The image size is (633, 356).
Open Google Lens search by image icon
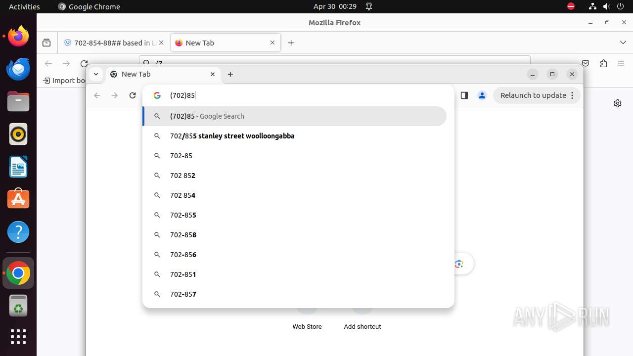(459, 264)
